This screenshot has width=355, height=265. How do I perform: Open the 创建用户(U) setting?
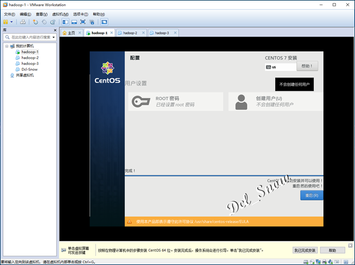[276, 102]
